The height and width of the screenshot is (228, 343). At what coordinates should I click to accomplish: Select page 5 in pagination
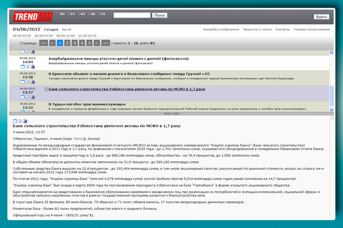89,43
